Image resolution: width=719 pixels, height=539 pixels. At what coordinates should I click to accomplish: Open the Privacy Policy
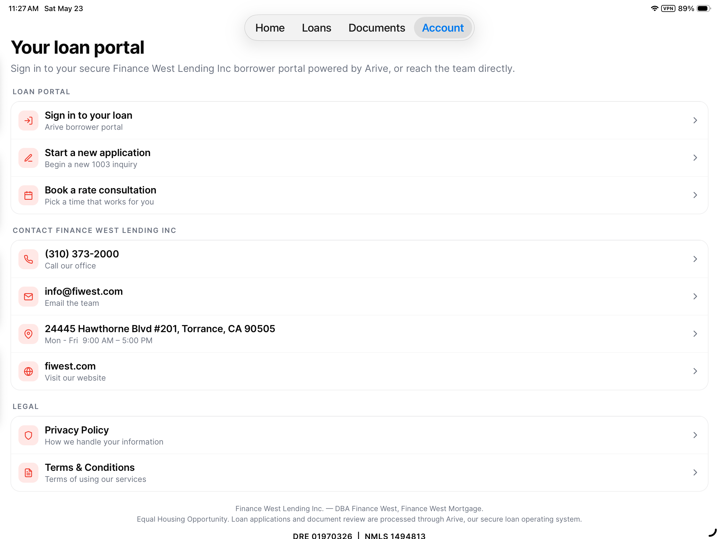359,435
